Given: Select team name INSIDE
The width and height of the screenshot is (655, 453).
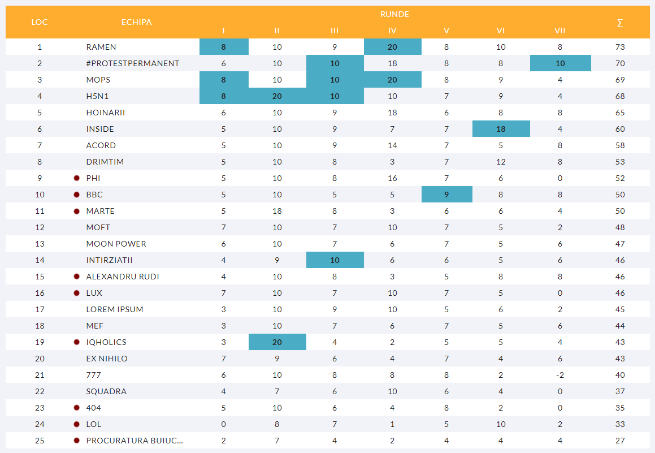Looking at the screenshot, I should click(x=100, y=129).
